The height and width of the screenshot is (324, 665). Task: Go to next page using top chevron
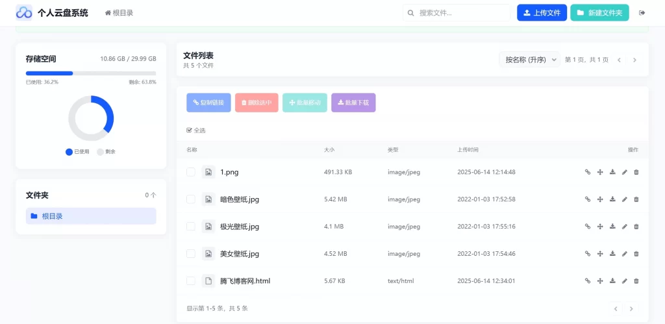[634, 60]
